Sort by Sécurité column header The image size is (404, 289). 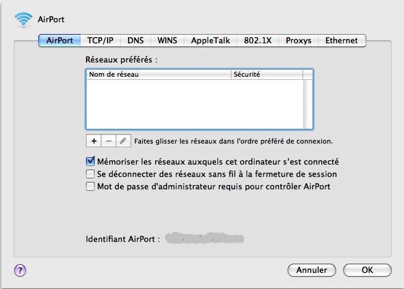point(267,74)
